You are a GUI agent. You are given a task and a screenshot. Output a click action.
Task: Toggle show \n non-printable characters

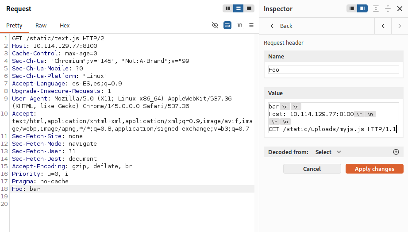coord(240,25)
